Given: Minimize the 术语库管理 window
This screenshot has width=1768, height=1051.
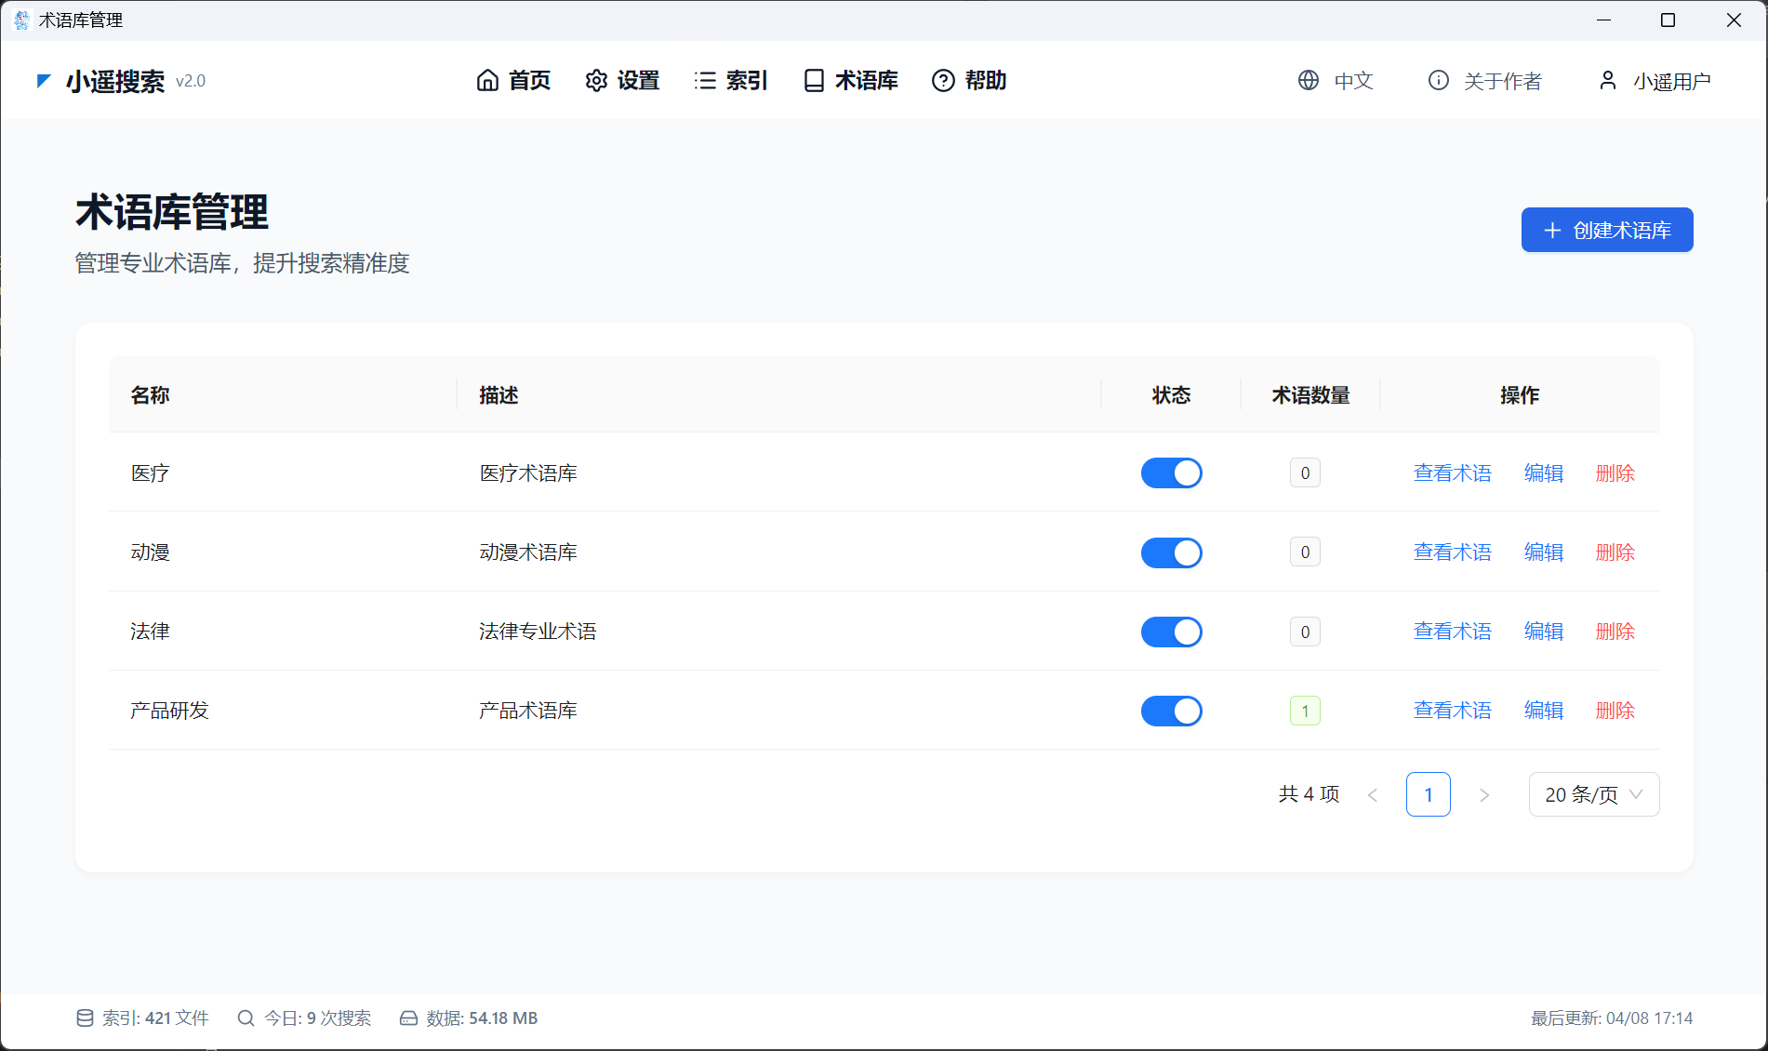Looking at the screenshot, I should point(1603,20).
